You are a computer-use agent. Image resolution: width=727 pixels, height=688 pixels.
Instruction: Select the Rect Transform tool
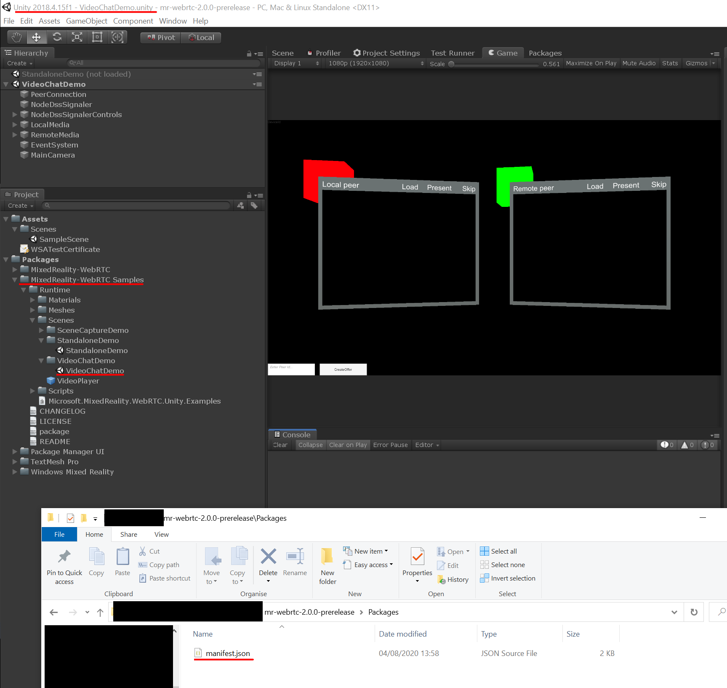(x=97, y=37)
